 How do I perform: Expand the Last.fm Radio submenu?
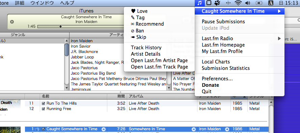[x=240, y=38]
